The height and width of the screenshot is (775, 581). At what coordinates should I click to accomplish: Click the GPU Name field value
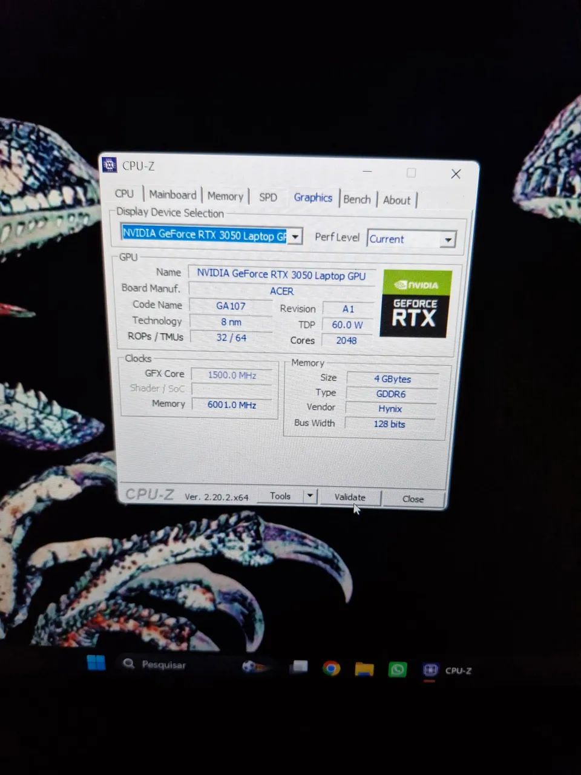[281, 274]
